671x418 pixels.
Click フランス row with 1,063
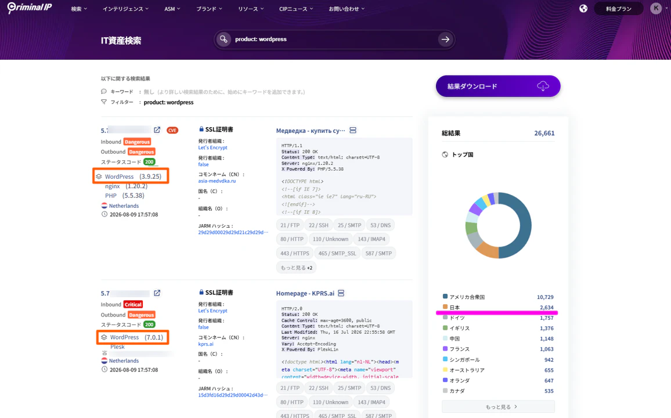click(498, 349)
